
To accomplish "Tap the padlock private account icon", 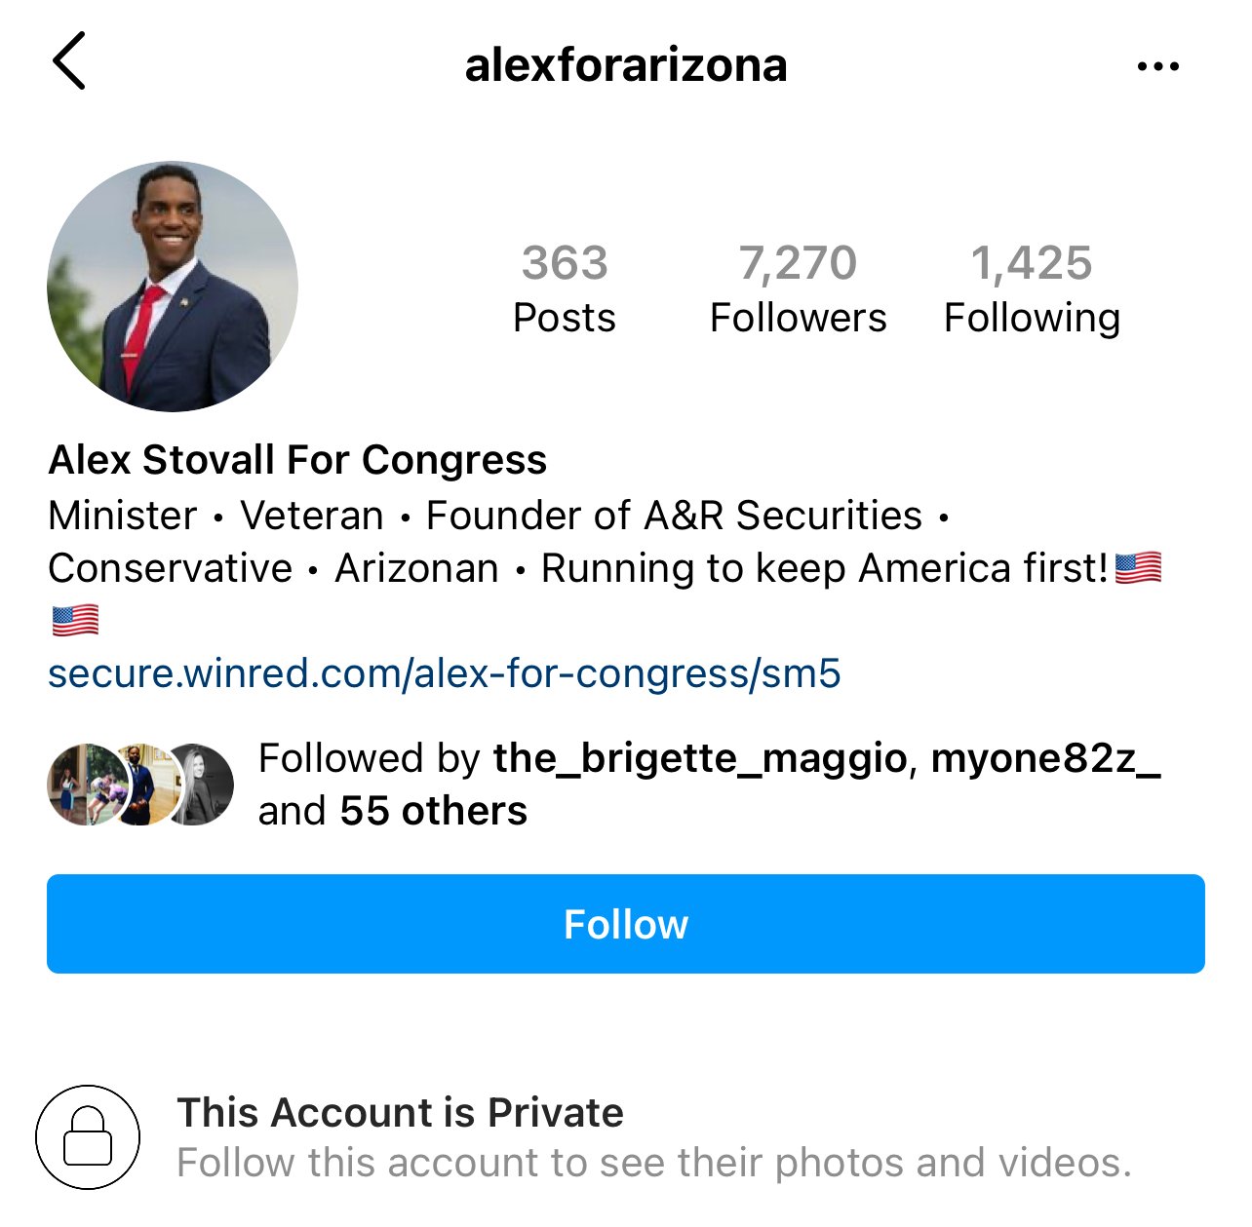I will (88, 1136).
